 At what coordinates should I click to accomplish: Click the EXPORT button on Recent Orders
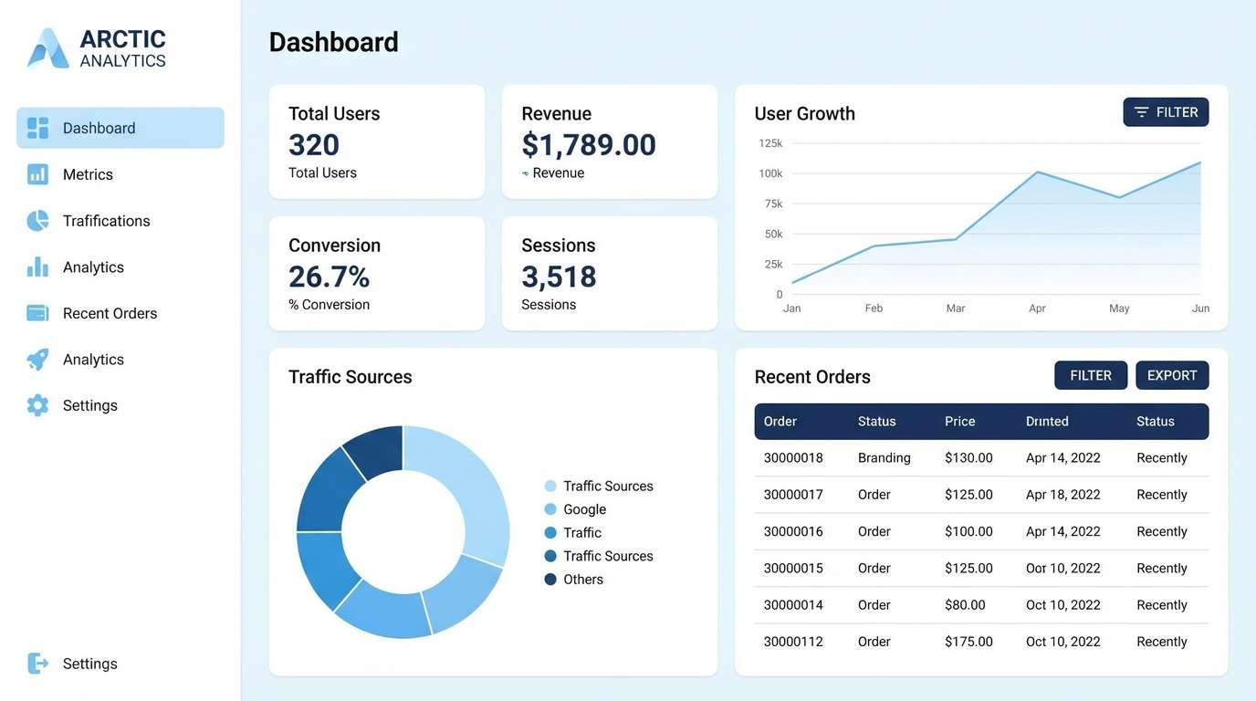[1172, 374]
